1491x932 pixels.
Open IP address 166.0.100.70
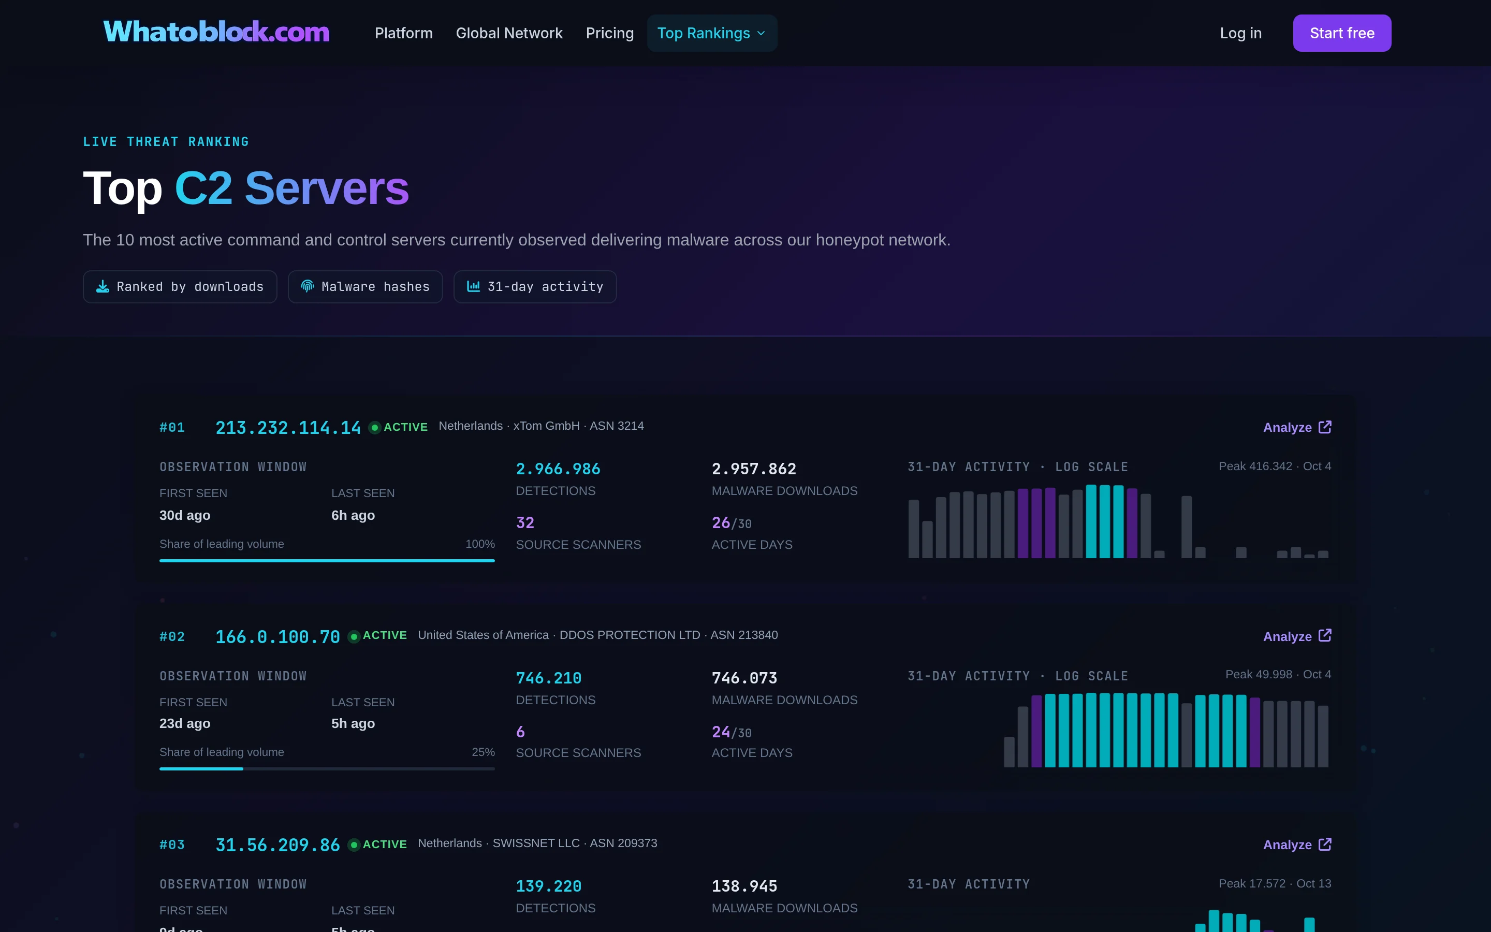pos(277,637)
